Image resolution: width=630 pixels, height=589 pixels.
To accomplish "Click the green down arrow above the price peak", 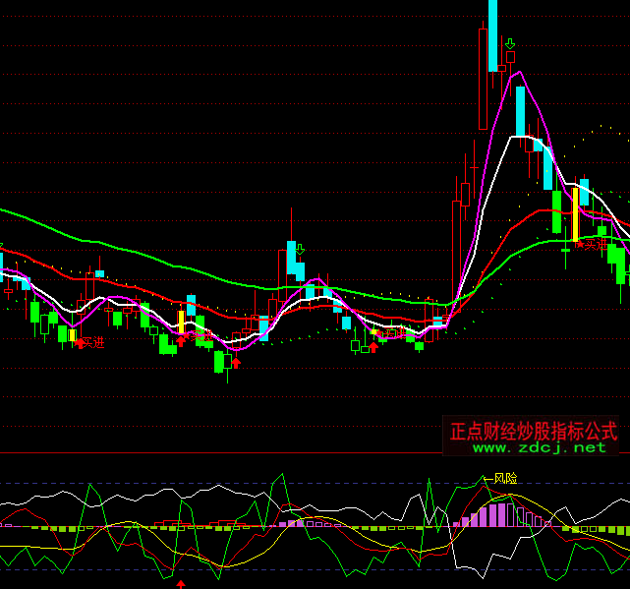I will (x=510, y=44).
